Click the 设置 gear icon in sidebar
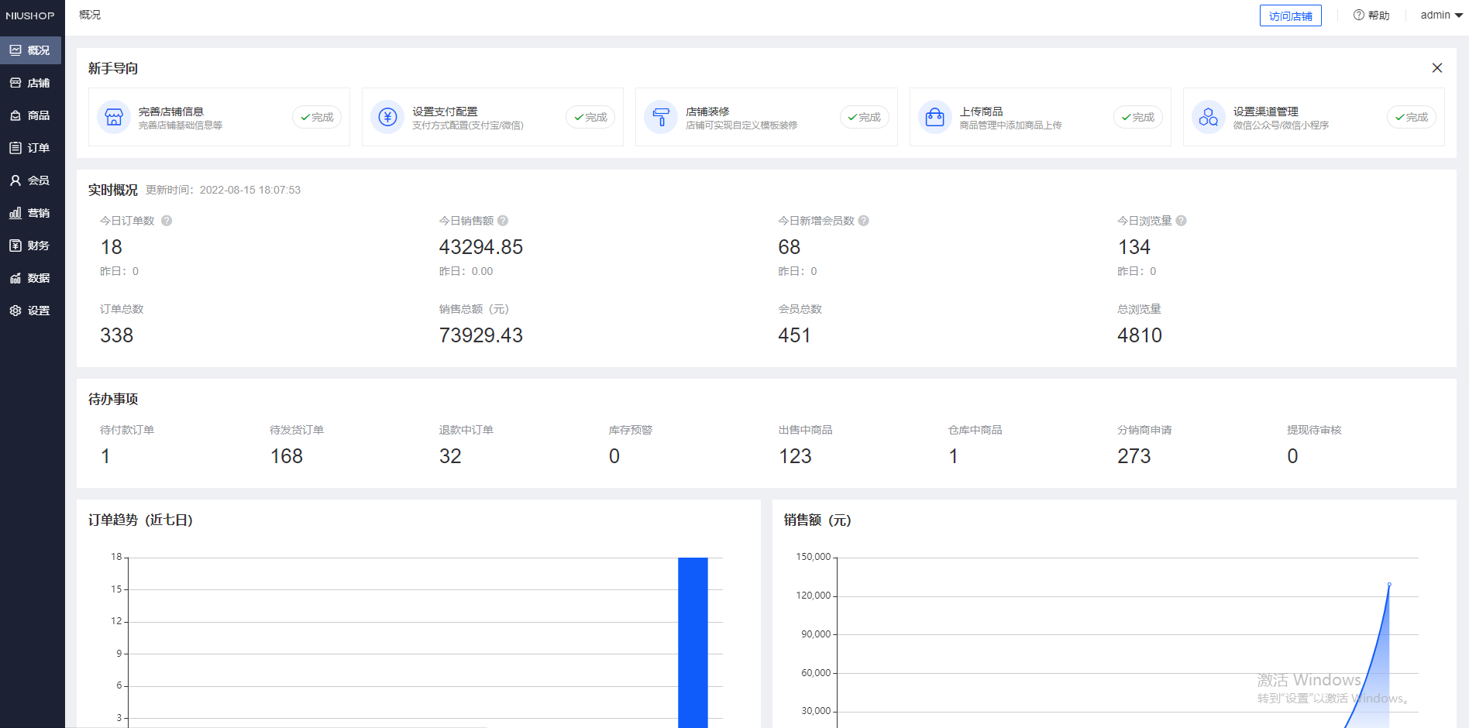1469x728 pixels. [x=15, y=311]
